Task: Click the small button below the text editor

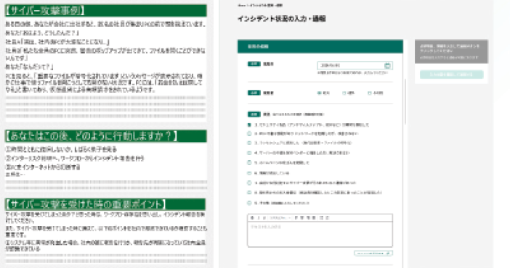Action: [373, 253]
